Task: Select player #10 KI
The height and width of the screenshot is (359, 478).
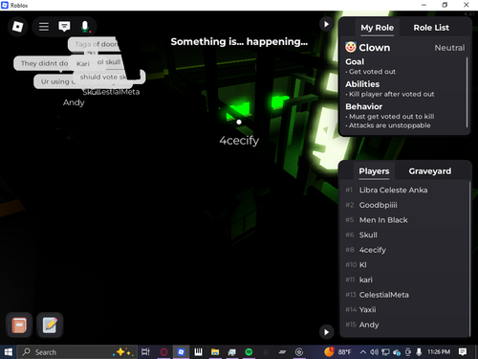Action: 404,265
